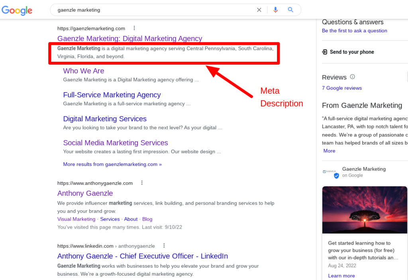Open the Who We Are sitelink
408x280 pixels.
pos(83,71)
